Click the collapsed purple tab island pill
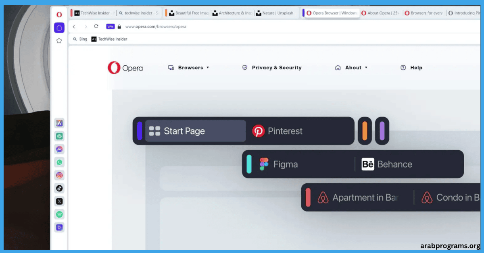This screenshot has height=253, width=484. click(382, 131)
